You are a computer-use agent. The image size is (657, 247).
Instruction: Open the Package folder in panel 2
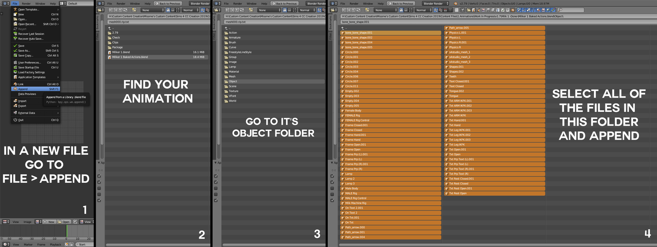158,47
